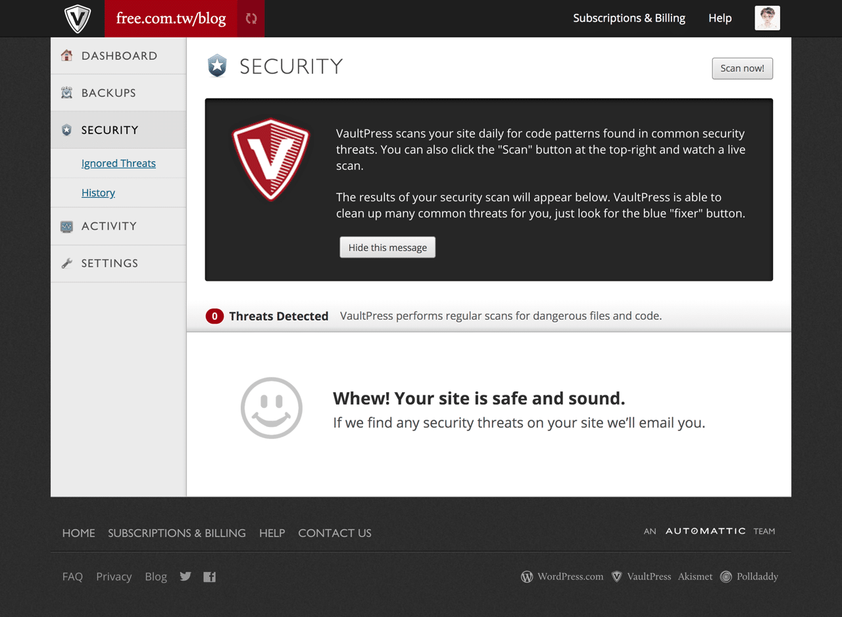Open the Ignored Threats link
This screenshot has height=617, width=842.
pos(118,163)
